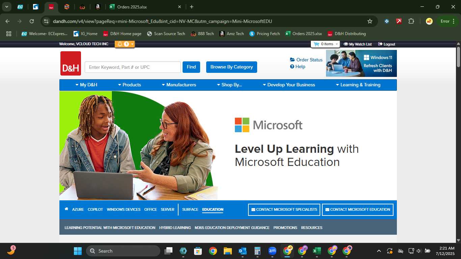The width and height of the screenshot is (461, 259).
Task: Open File Explorer from taskbar
Action: [228, 251]
